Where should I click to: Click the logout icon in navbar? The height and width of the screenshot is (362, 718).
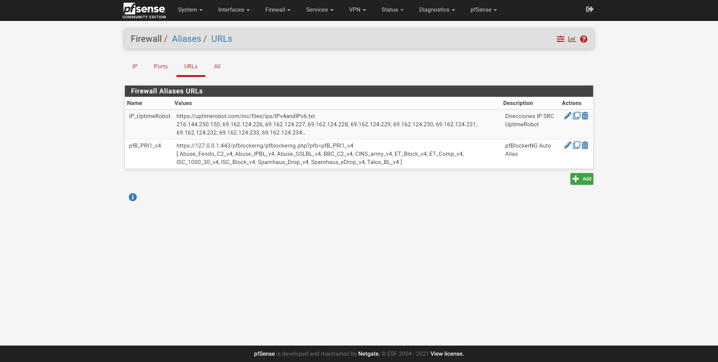click(x=590, y=9)
